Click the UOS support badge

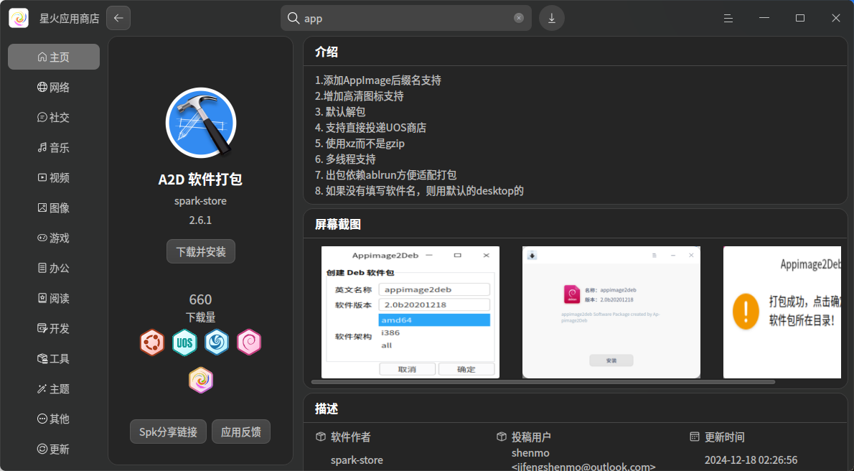click(x=184, y=342)
